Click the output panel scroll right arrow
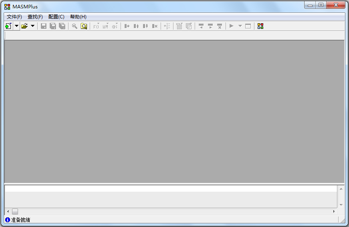 334,211
